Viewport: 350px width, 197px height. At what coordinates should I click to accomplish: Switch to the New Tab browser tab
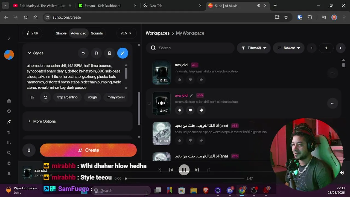coord(172,5)
